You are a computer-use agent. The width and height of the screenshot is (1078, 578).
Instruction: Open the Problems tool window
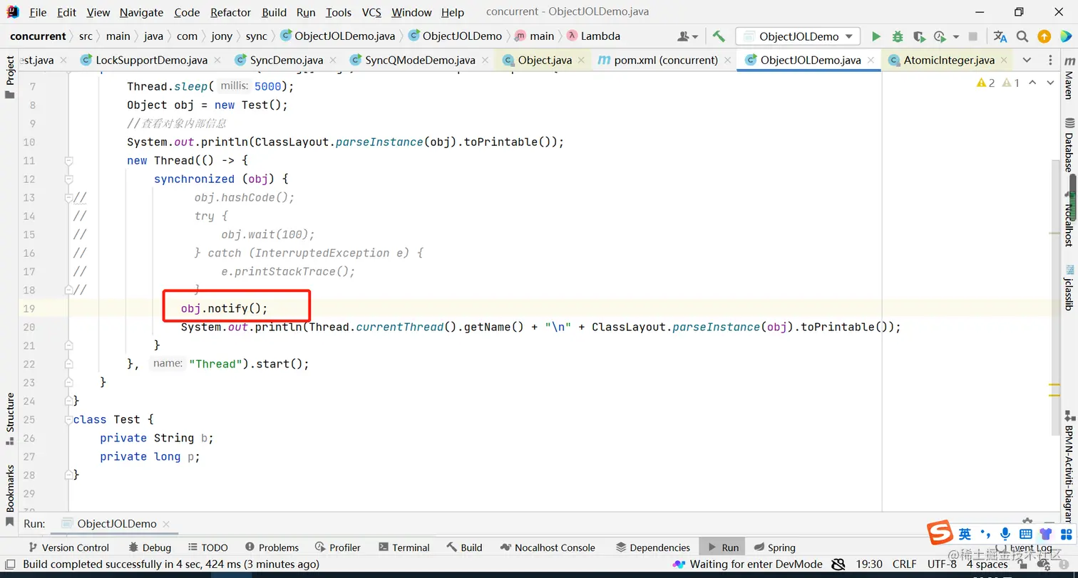coord(272,547)
